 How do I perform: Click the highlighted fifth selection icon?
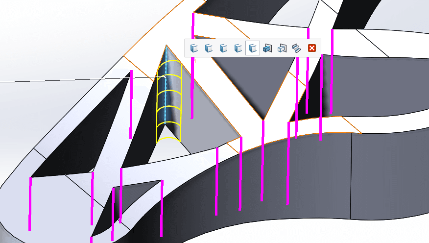[x=253, y=48]
